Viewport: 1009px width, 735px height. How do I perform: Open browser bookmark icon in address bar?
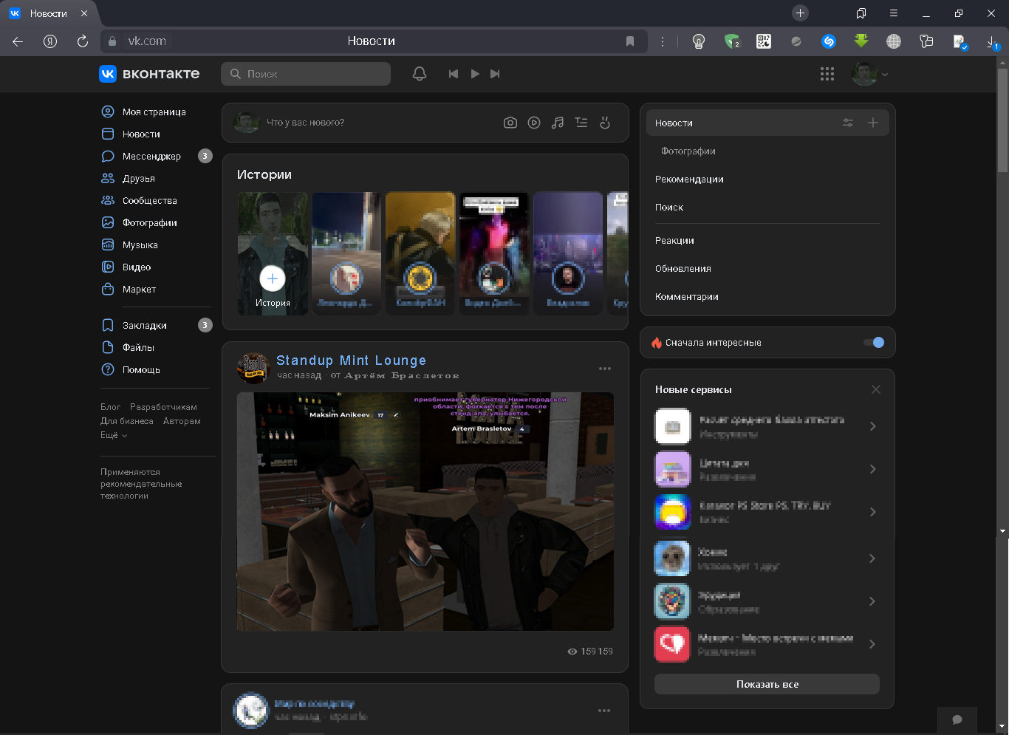pyautogui.click(x=630, y=41)
